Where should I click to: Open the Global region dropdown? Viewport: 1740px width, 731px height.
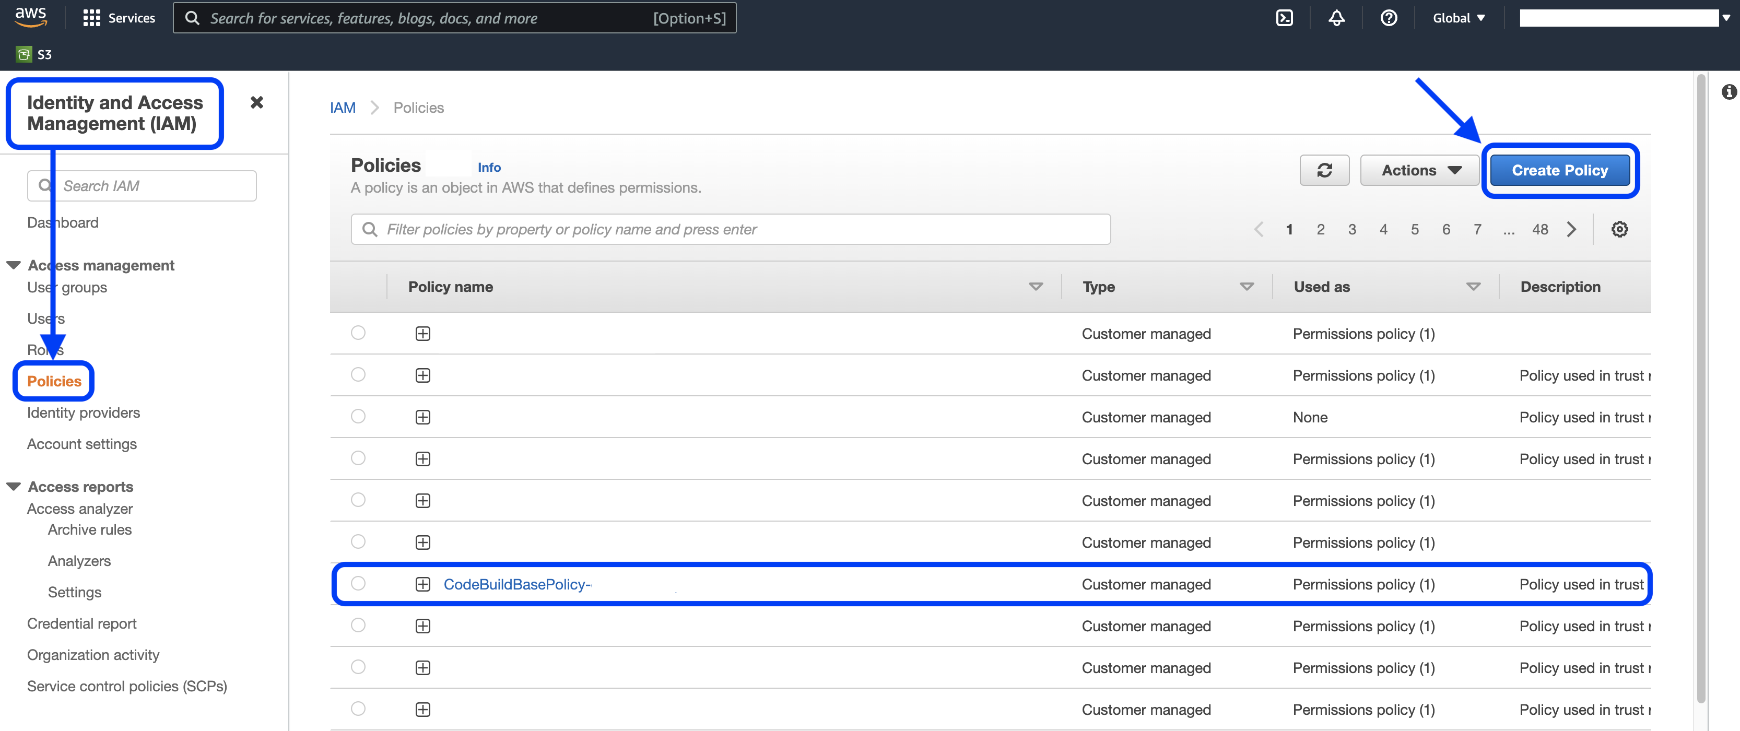1459,18
